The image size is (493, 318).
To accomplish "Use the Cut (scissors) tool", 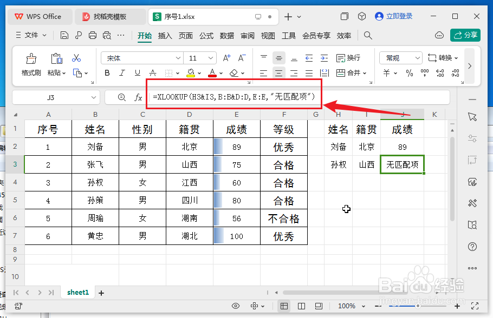I will (x=77, y=58).
